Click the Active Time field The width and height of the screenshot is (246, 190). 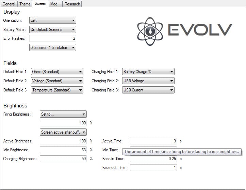click(x=153, y=141)
